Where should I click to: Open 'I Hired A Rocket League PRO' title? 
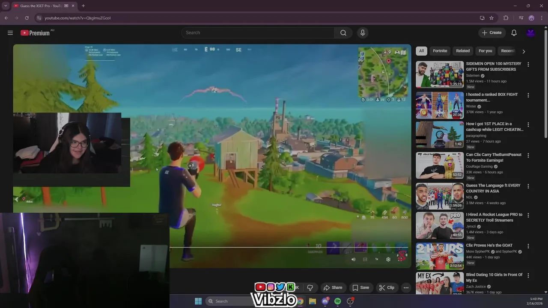[x=494, y=217]
